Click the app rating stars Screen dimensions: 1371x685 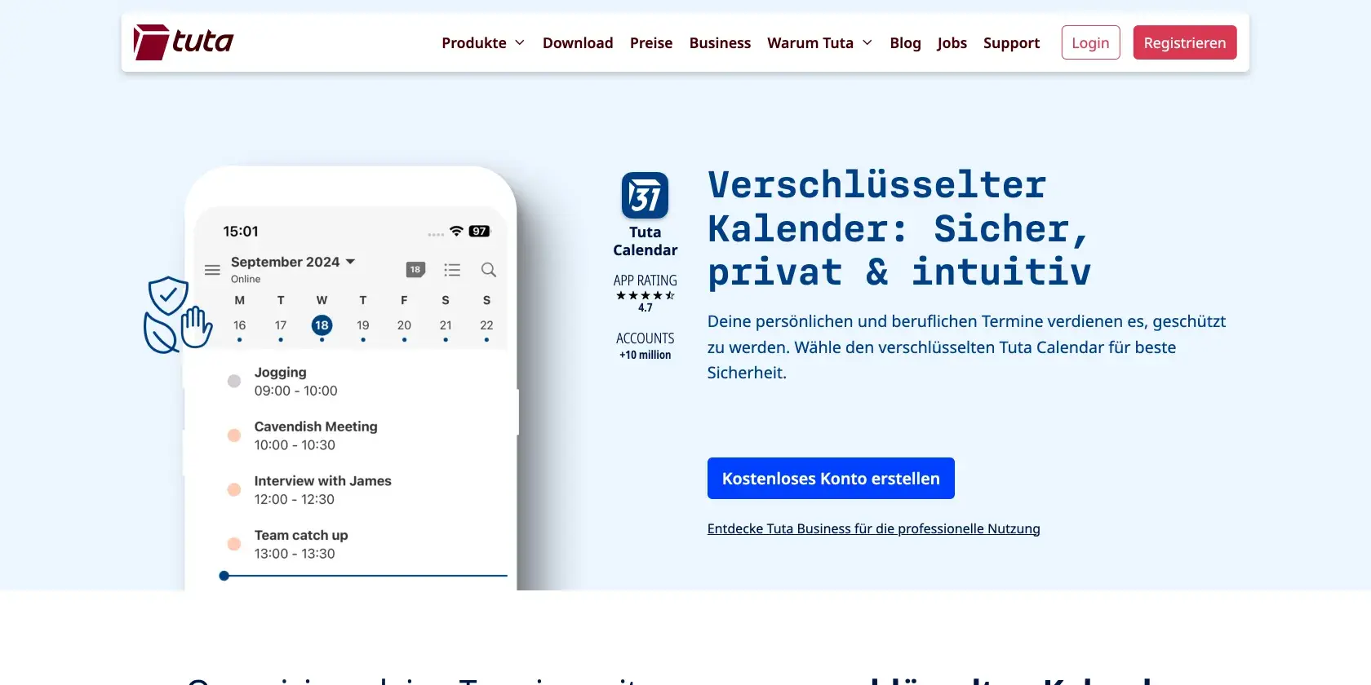point(645,295)
